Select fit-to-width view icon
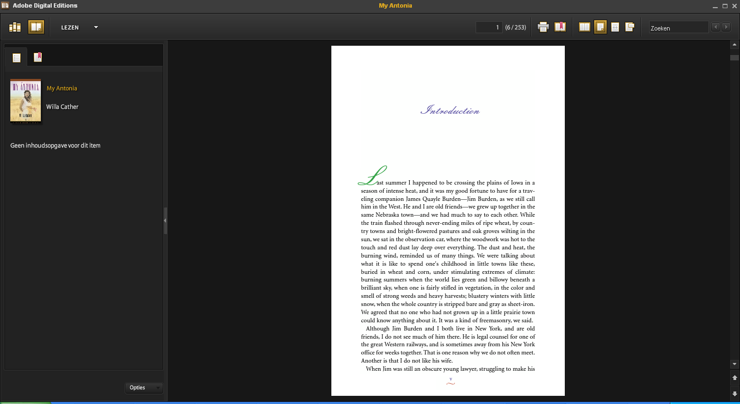The height and width of the screenshot is (404, 740). 615,27
